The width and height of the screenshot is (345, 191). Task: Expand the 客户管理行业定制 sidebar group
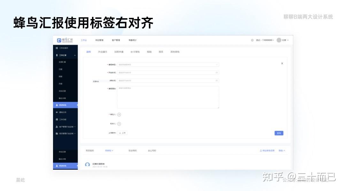75,127
